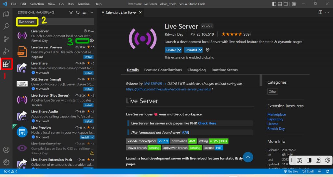Viewport: 333px width, 177px height.
Task: Open the Edit menu
Action: coord(23,4)
